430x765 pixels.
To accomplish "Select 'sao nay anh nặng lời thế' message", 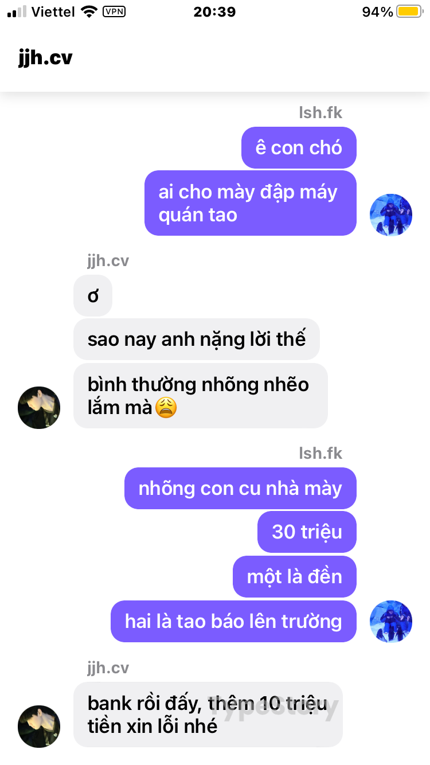I will [197, 339].
